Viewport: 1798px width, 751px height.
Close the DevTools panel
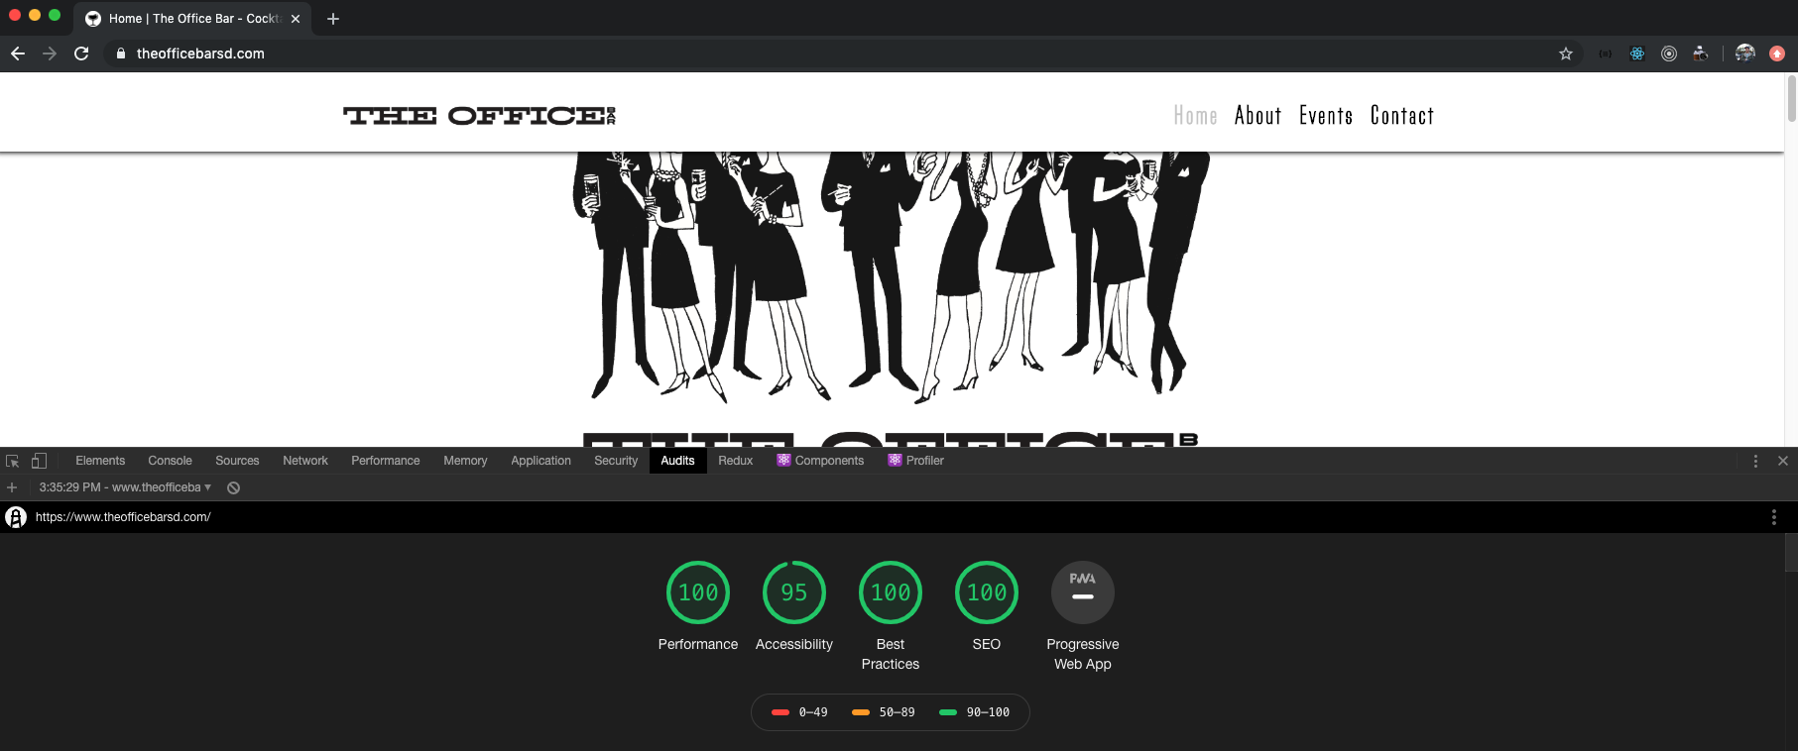[x=1783, y=461]
